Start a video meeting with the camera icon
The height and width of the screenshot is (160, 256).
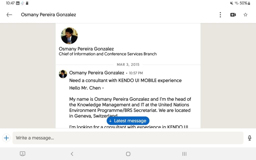click(x=233, y=15)
